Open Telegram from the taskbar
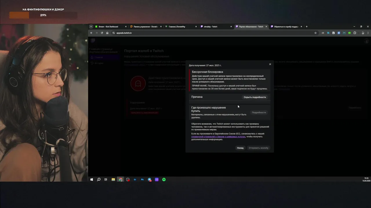The image size is (371, 208). 150,179
